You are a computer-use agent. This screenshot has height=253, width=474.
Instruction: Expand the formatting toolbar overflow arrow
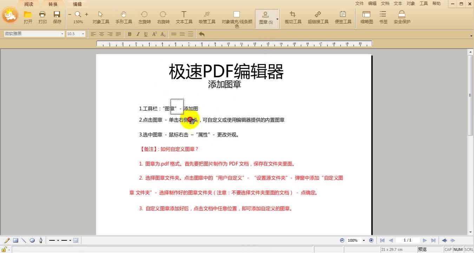pos(471,36)
